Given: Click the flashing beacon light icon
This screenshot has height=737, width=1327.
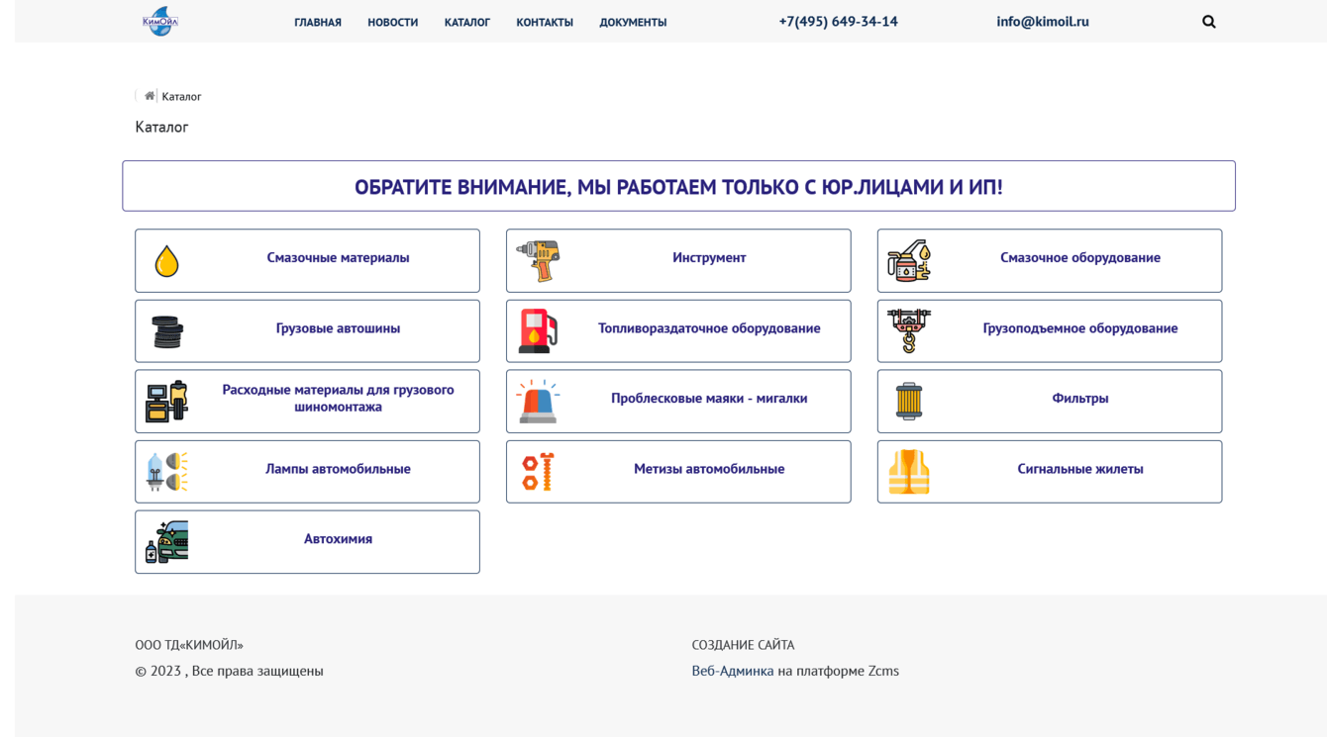Looking at the screenshot, I should tap(539, 402).
